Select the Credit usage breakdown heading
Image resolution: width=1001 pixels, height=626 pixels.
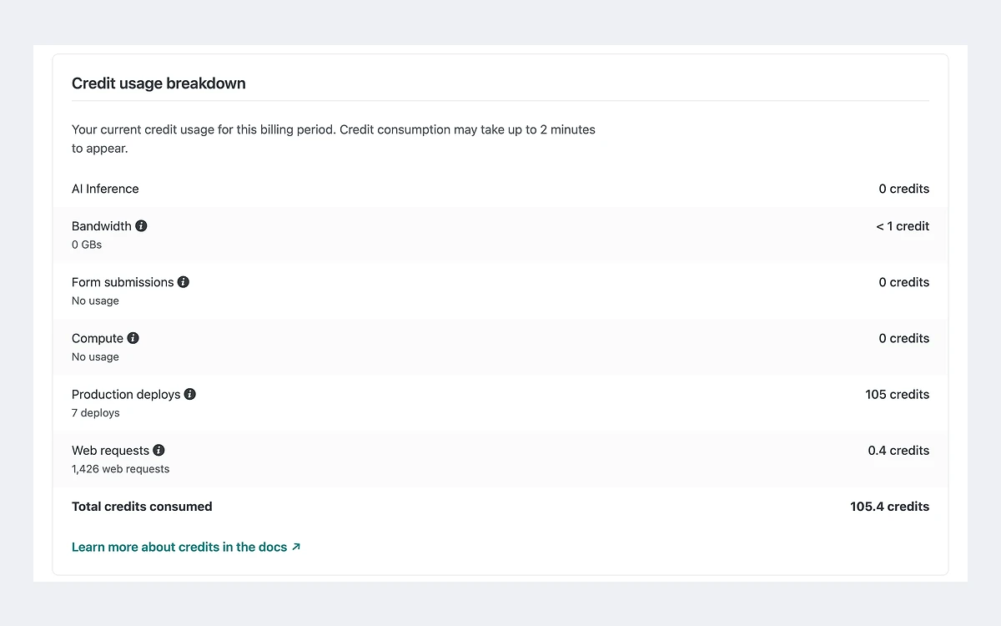coord(158,83)
